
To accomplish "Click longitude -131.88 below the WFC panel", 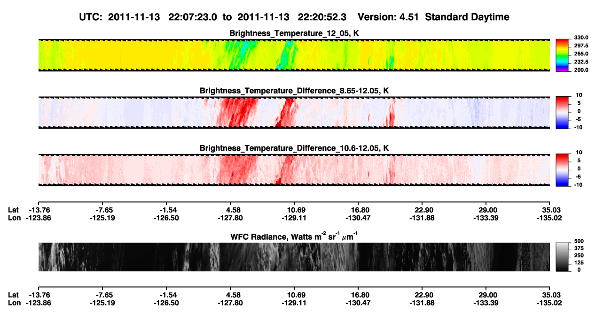I will pos(422,302).
